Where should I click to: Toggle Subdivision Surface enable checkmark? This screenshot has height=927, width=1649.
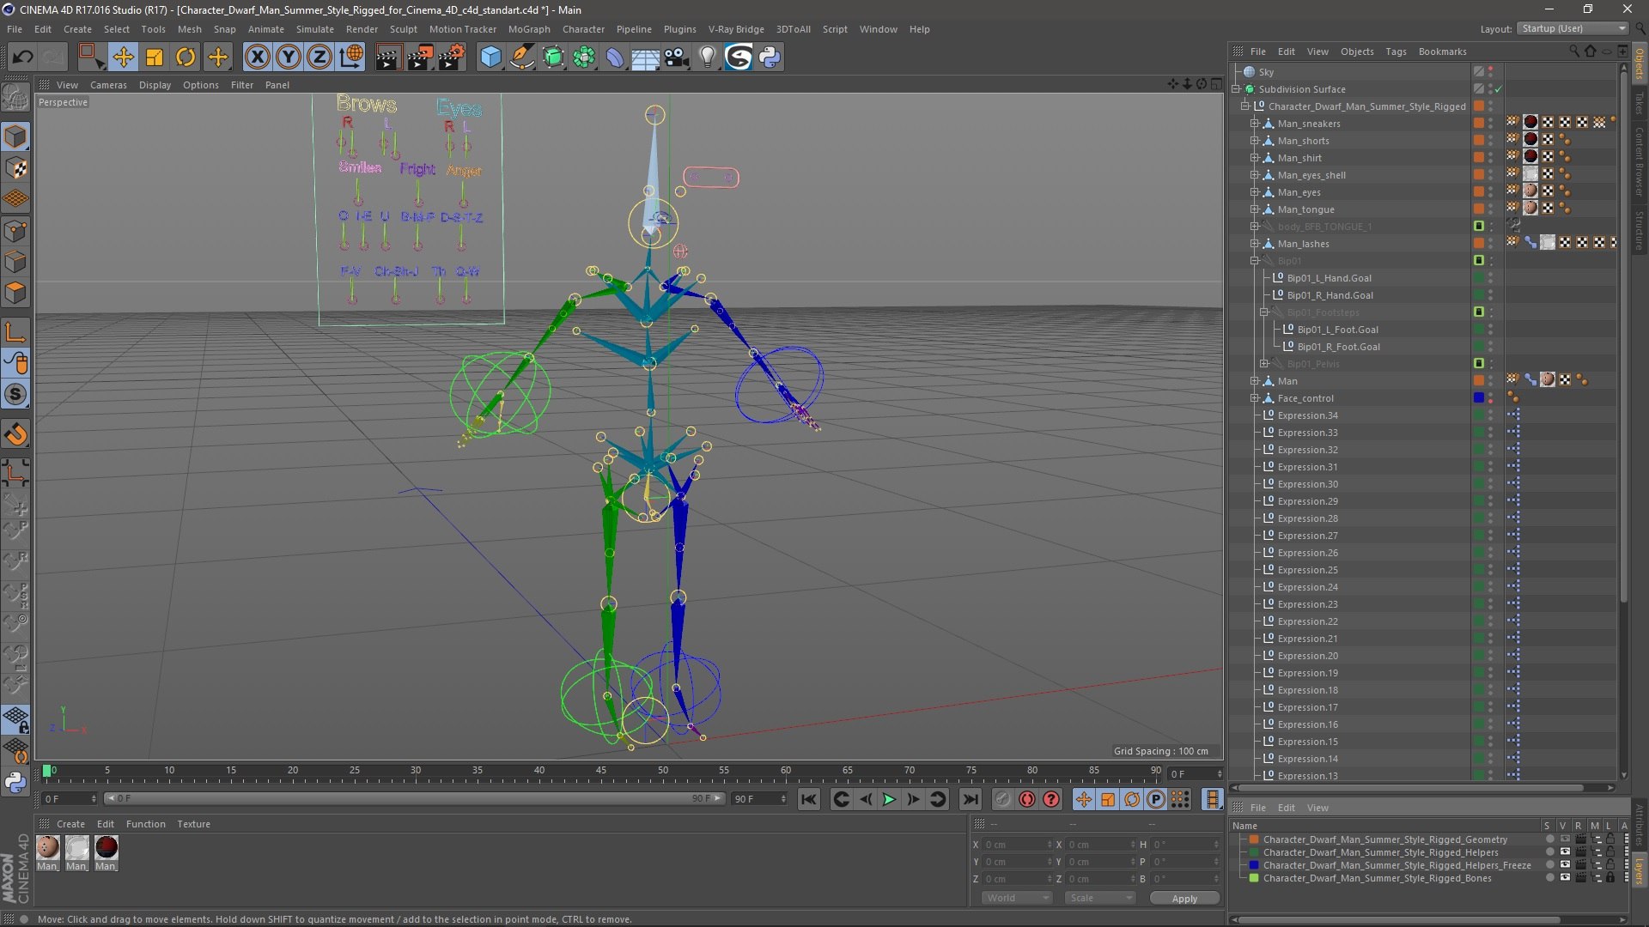(1498, 89)
